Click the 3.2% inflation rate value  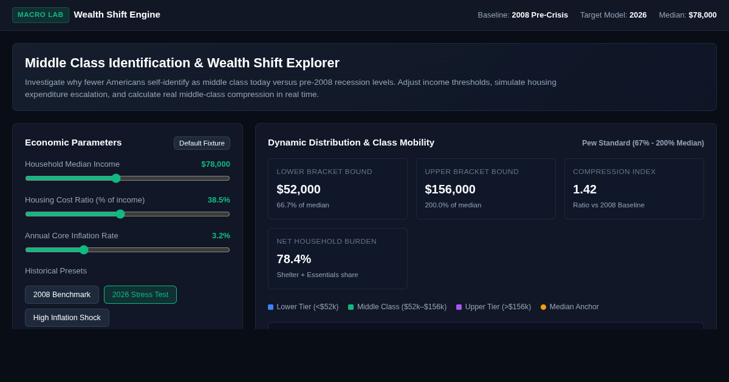click(x=221, y=236)
